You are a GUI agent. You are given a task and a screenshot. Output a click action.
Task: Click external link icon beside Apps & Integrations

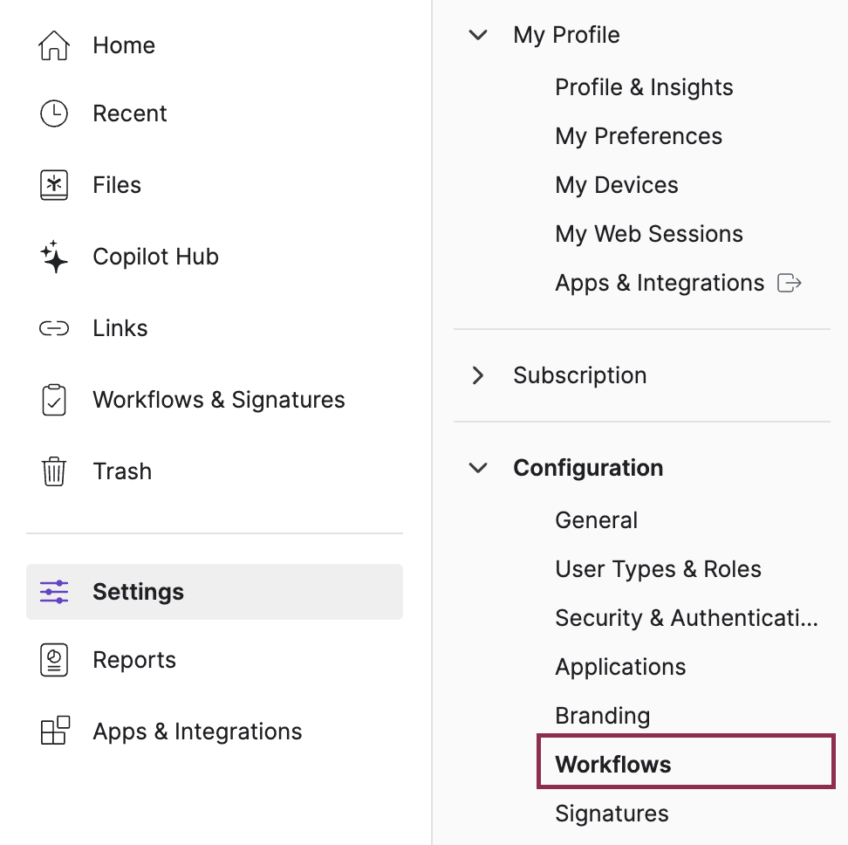click(789, 283)
